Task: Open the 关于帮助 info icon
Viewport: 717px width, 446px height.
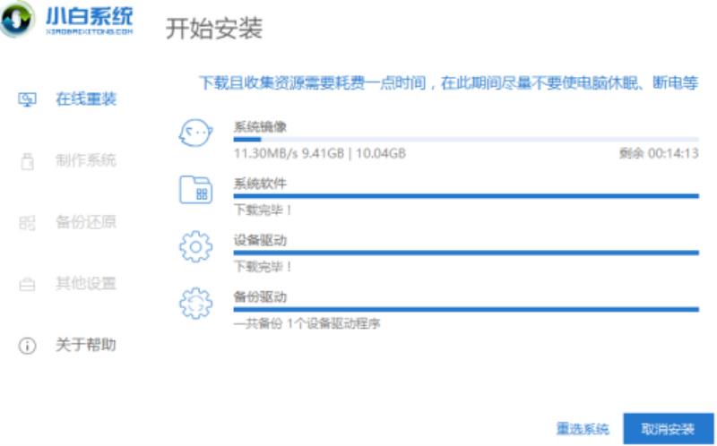Action: click(27, 346)
